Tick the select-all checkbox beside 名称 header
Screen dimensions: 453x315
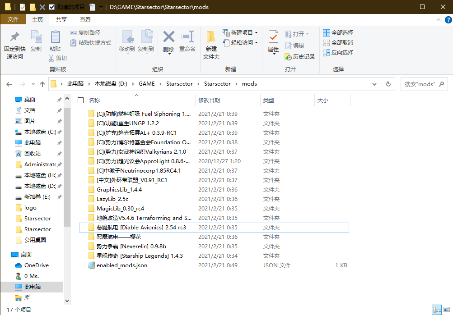coord(81,100)
